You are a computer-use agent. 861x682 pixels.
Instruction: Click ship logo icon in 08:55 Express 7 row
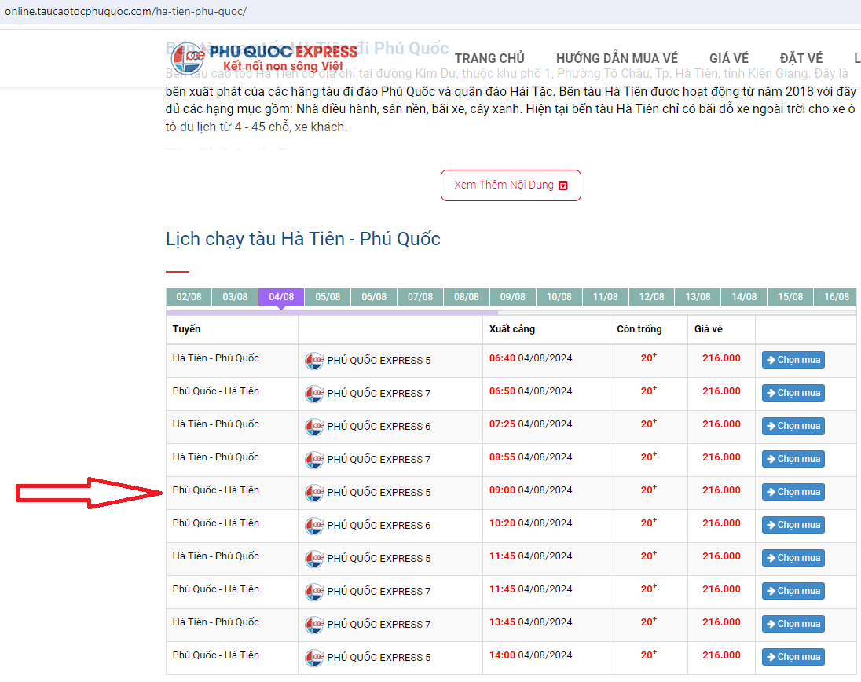315,460
